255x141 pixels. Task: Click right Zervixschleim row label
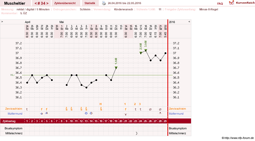(177, 109)
